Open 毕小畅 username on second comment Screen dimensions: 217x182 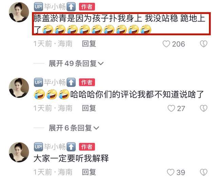pos(55,82)
